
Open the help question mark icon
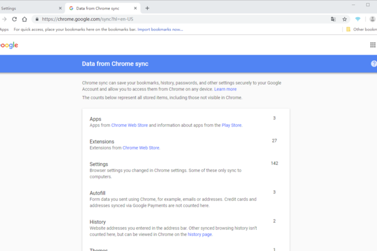point(374,63)
